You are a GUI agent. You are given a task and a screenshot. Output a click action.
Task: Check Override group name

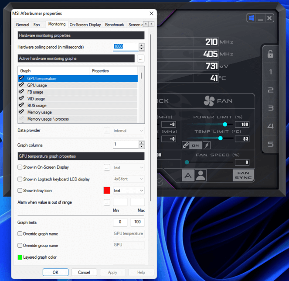coord(20,245)
